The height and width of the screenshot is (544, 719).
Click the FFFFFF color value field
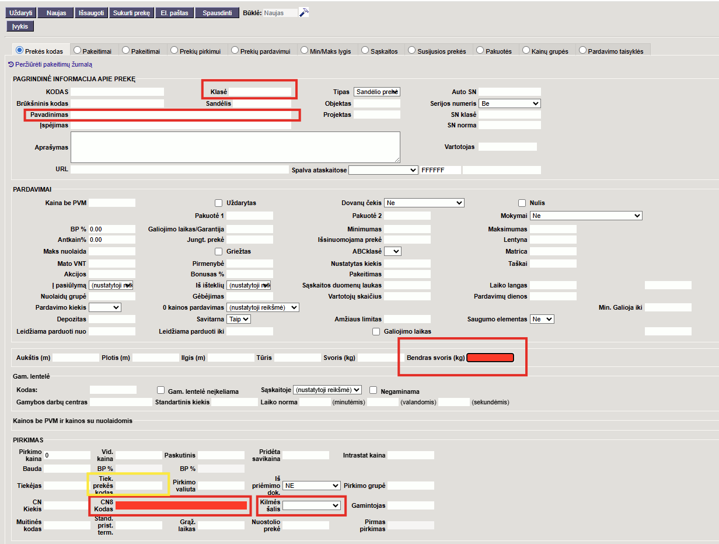[x=441, y=170]
